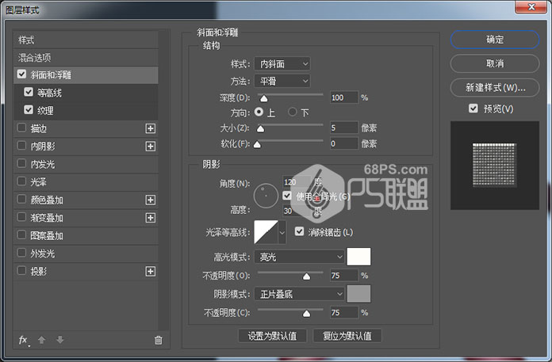Viewport: 552px width, 362px height.
Task: Open the 样式 section in the left list
Action: pyautogui.click(x=86, y=40)
